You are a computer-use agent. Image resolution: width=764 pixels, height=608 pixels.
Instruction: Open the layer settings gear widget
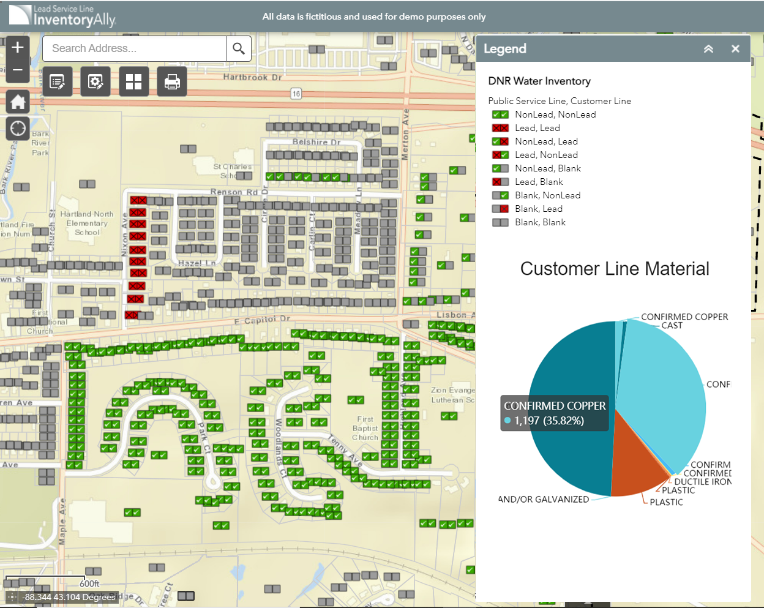(95, 81)
